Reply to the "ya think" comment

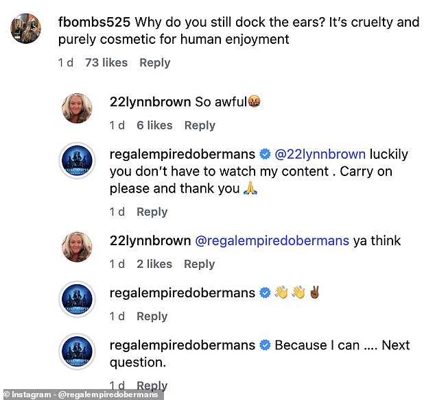200,264
